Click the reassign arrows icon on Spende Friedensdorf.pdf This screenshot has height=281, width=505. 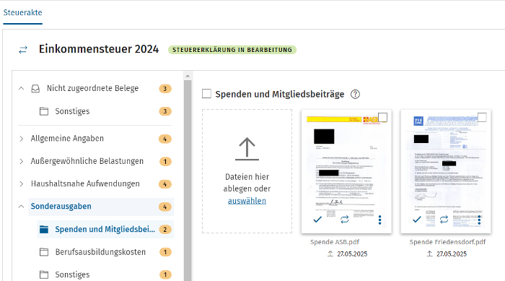(x=444, y=220)
